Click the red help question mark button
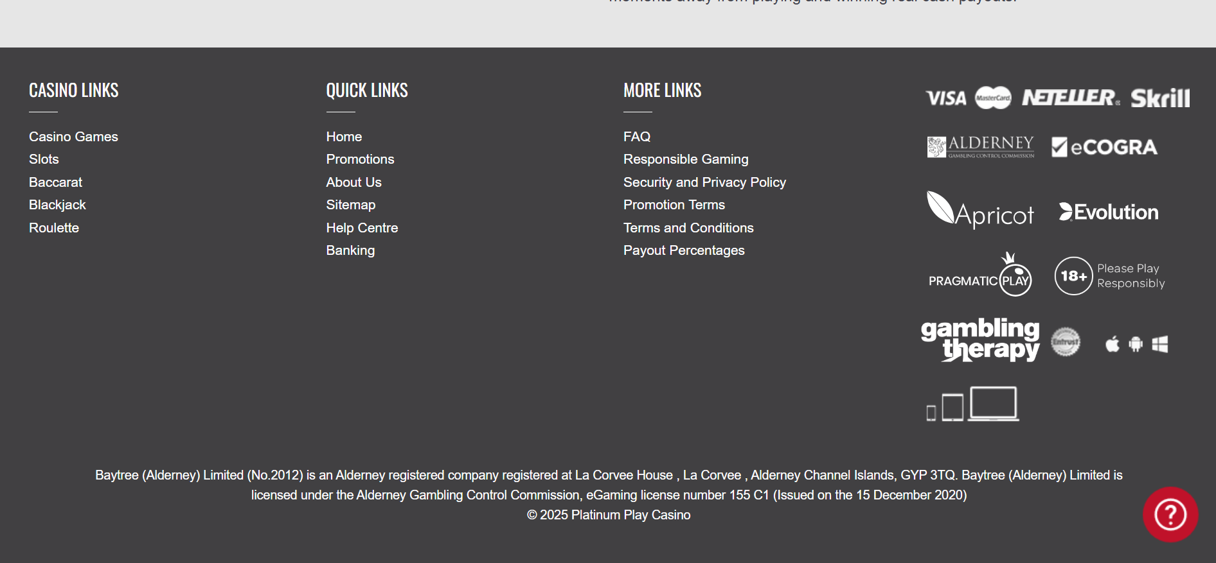 point(1170,514)
